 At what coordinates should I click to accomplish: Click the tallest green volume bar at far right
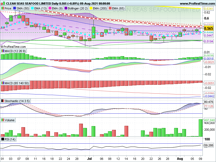(201, 128)
